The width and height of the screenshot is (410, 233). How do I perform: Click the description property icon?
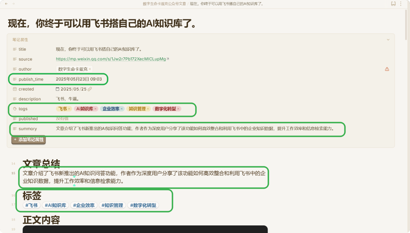(14, 99)
